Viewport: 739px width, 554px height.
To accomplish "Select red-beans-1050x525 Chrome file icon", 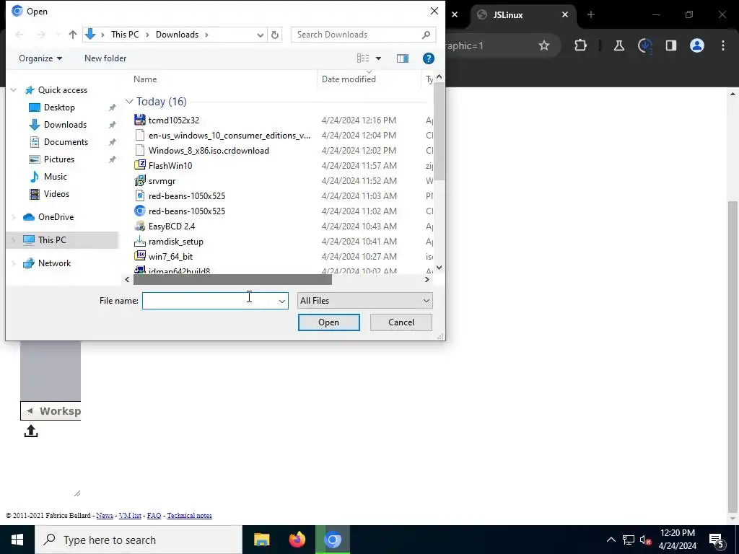I will (140, 211).
